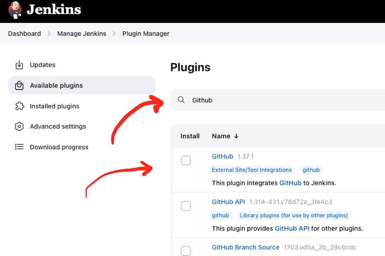Viewport: 385px width, 256px height.
Task: Open the GitHub plugin link
Action: pos(222,156)
